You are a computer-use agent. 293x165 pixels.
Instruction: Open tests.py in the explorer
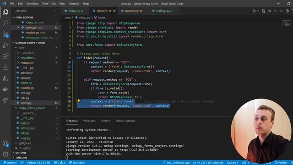(25, 93)
